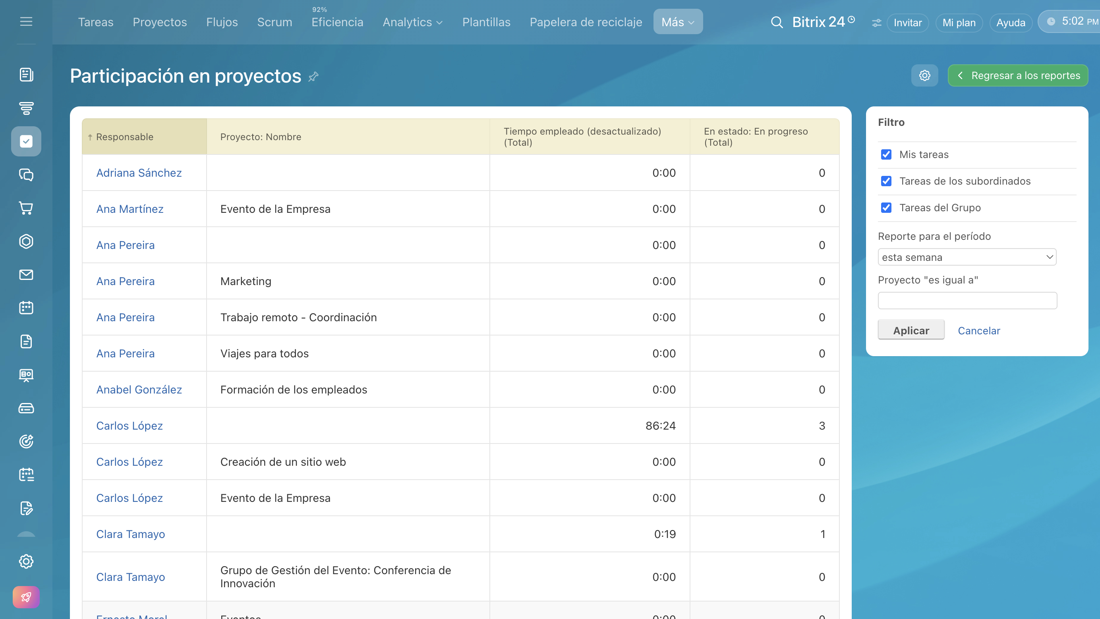1100x619 pixels.
Task: Open the period dropdown showing esta semana
Action: [x=967, y=257]
